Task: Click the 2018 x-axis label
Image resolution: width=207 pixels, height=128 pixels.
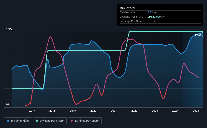Action: tap(52, 111)
